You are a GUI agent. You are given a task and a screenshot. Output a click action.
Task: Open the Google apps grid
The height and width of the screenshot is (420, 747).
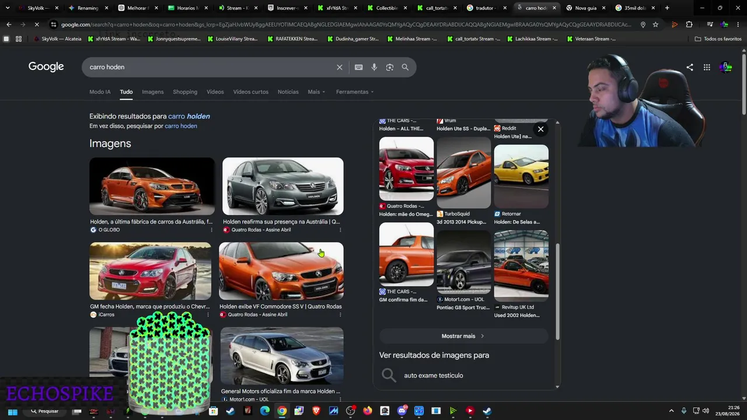[707, 67]
